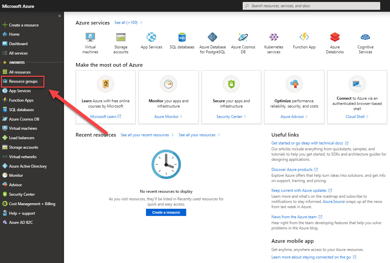Click the green plus Create a resource icon
The image size is (390, 263).
tap(5, 25)
